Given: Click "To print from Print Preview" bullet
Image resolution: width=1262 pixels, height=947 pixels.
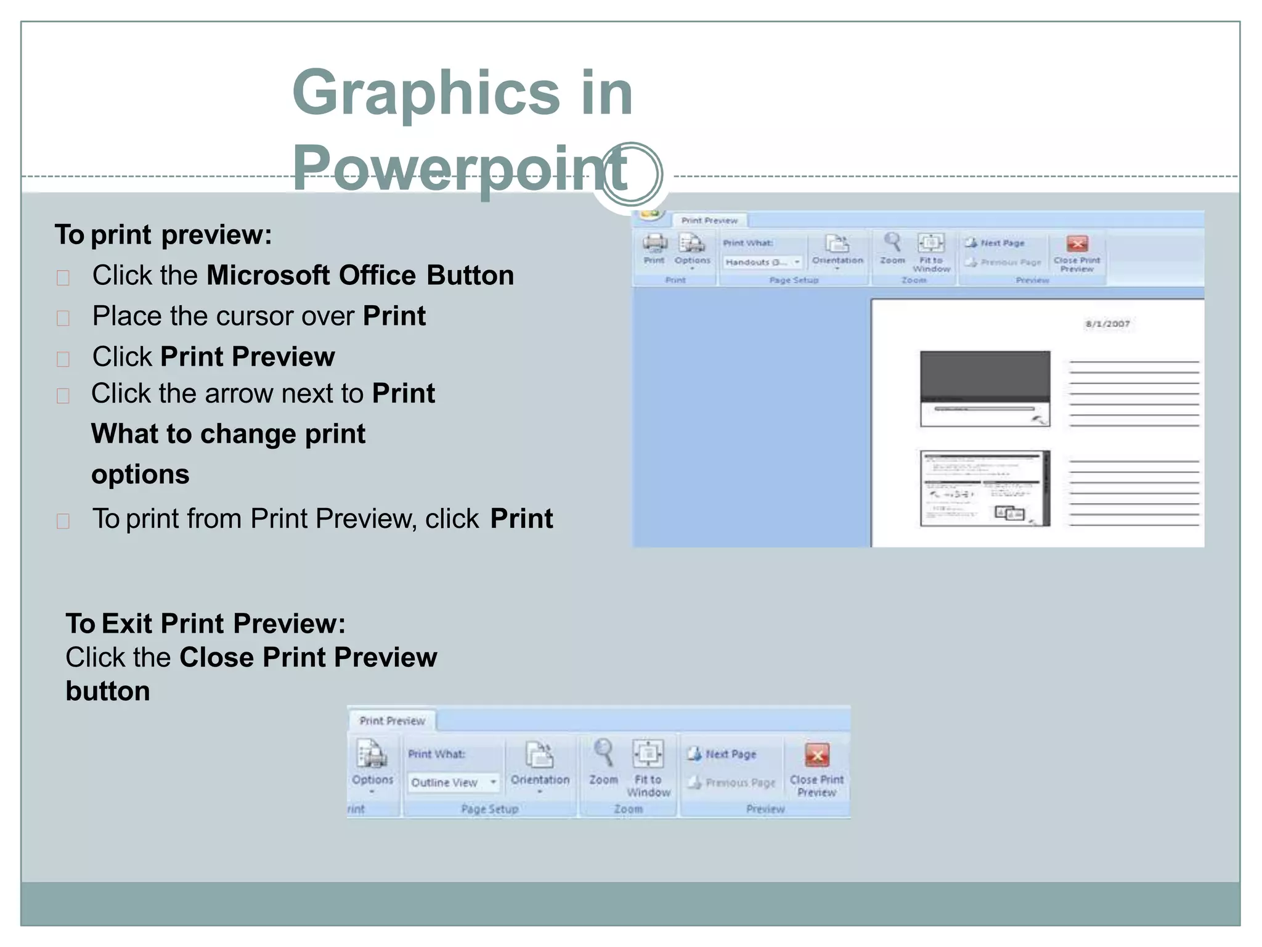Looking at the screenshot, I should pos(322,519).
